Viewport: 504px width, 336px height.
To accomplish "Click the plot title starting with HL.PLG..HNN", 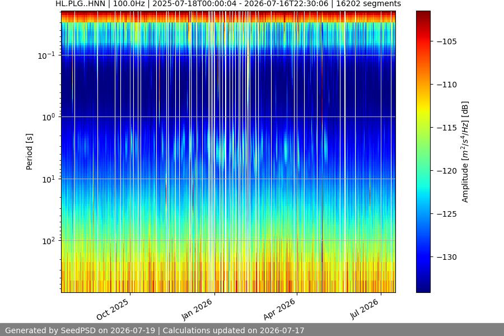I will point(228,4).
